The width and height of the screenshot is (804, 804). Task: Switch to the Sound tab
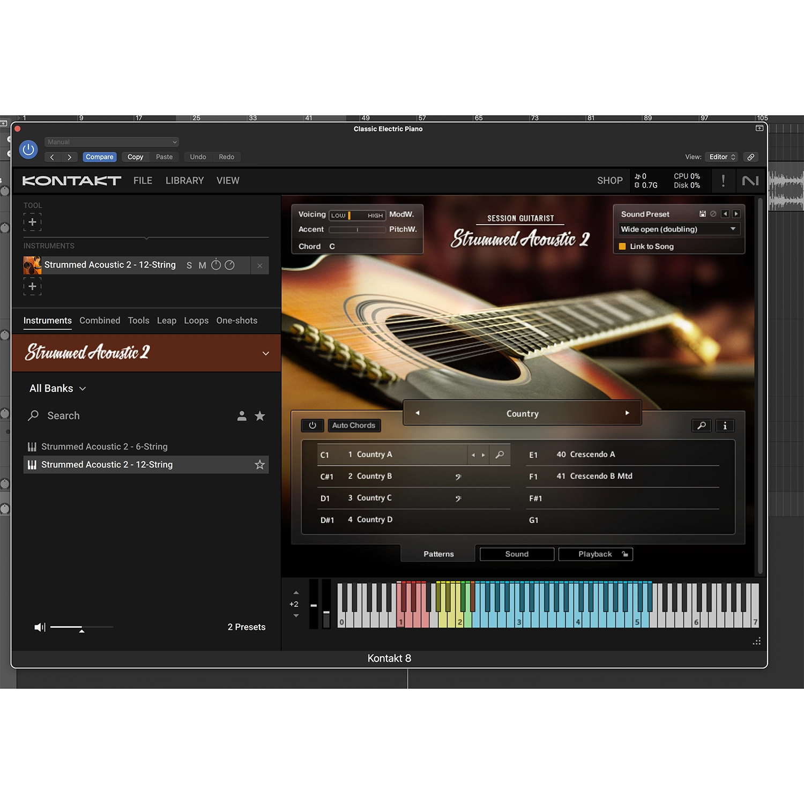pos(517,554)
